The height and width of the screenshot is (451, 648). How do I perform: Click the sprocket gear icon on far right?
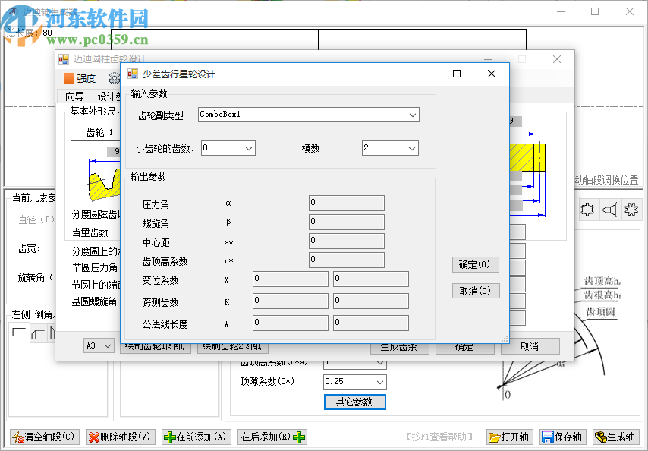pos(631,210)
